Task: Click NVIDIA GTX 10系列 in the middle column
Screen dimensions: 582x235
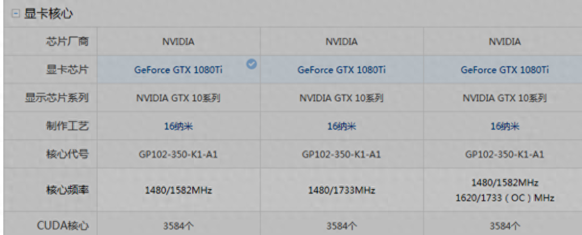Action: [x=341, y=98]
